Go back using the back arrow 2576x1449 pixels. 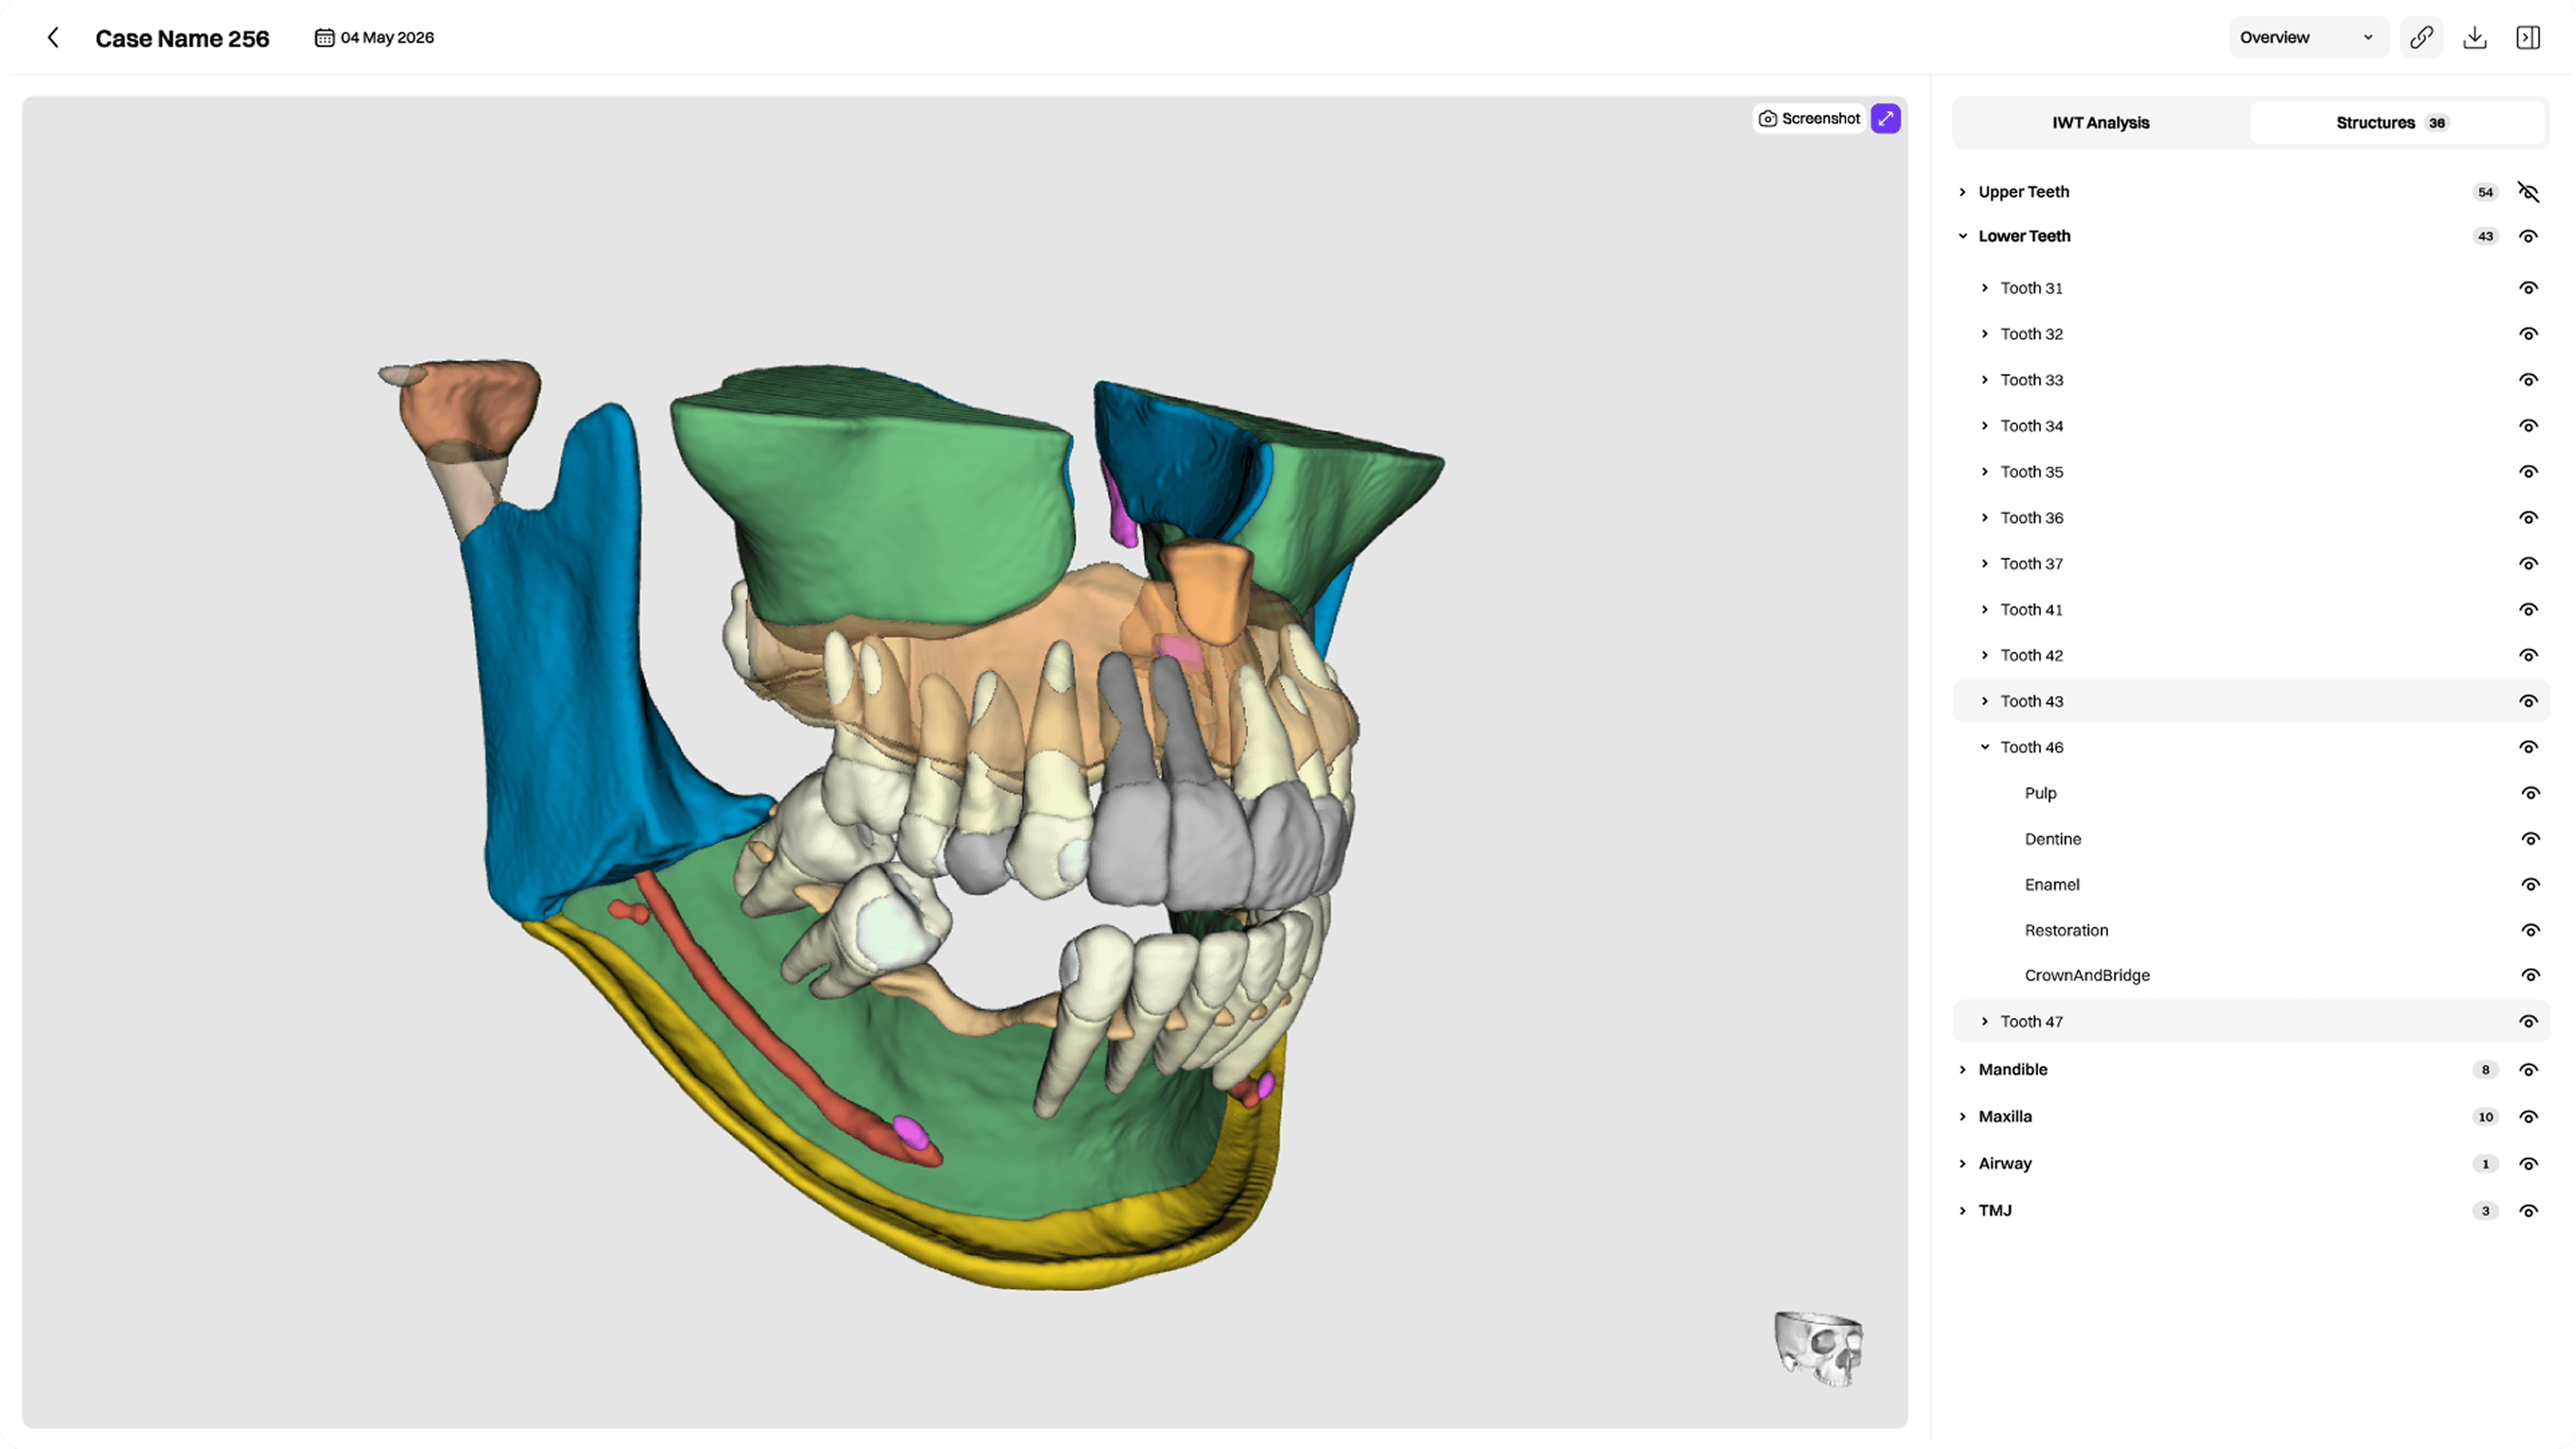53,38
